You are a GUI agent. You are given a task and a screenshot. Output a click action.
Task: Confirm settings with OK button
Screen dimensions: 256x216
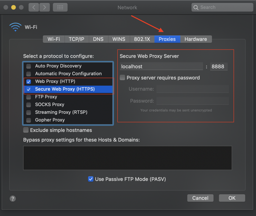click(232, 198)
